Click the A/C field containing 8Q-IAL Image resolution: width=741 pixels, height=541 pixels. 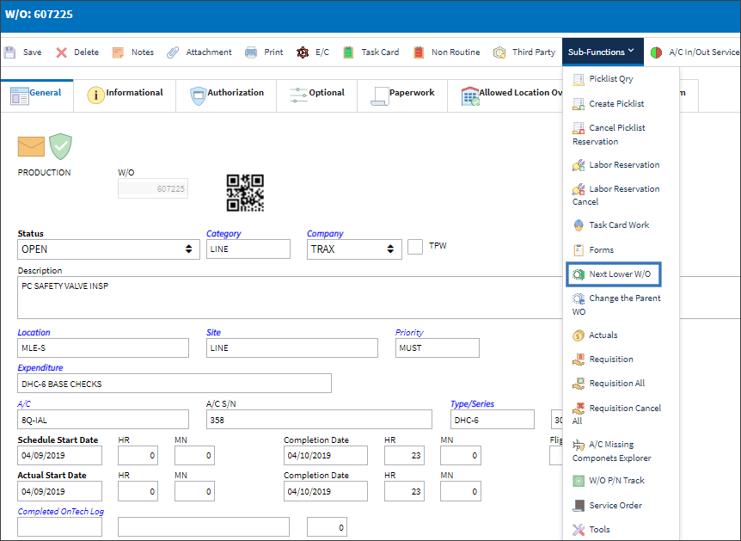(x=103, y=420)
